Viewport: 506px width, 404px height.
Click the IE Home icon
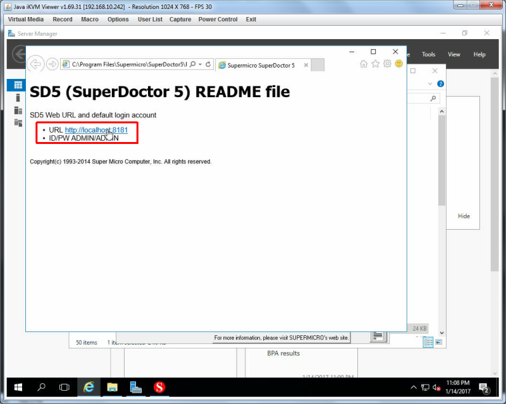[363, 64]
